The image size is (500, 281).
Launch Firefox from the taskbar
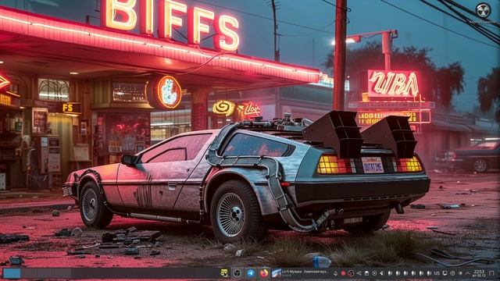coord(264,273)
